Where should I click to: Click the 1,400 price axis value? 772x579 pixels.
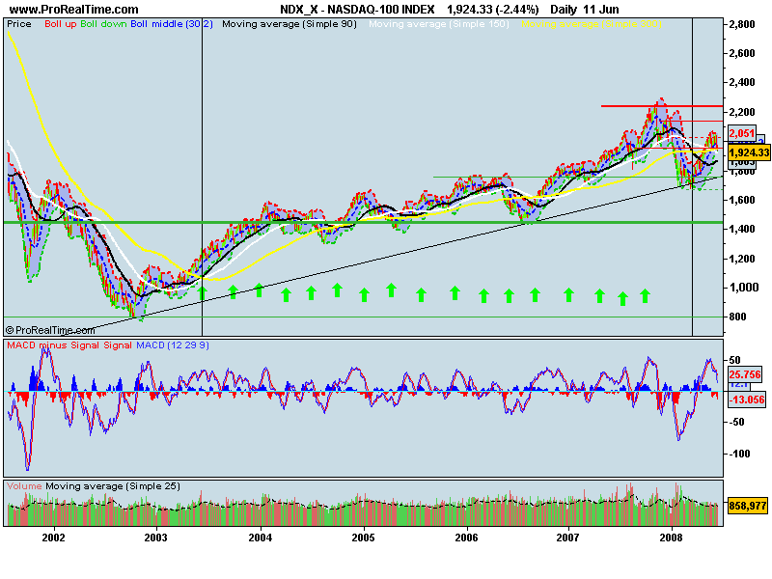[742, 229]
